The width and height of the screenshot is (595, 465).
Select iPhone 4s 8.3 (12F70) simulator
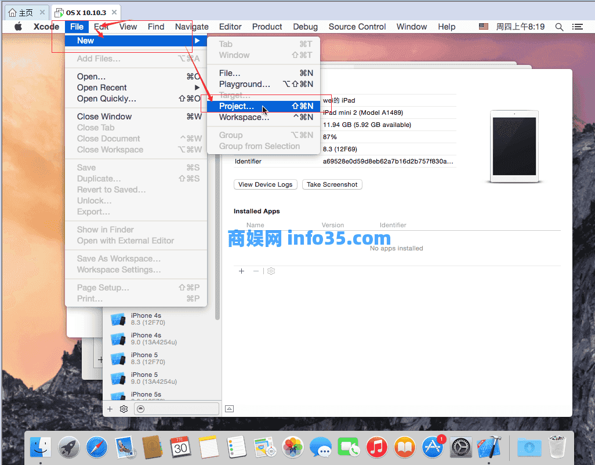coord(161,319)
